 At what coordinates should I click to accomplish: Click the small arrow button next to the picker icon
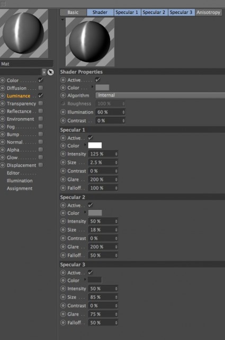tap(44, 72)
